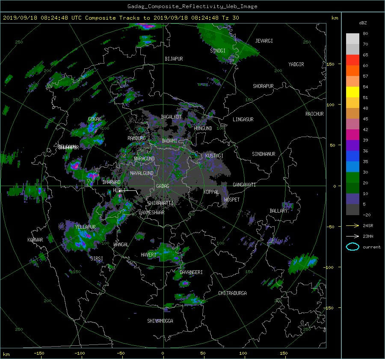This screenshot has width=385, height=359.
Task: Click the SINDGI city label
Action: coord(218,51)
